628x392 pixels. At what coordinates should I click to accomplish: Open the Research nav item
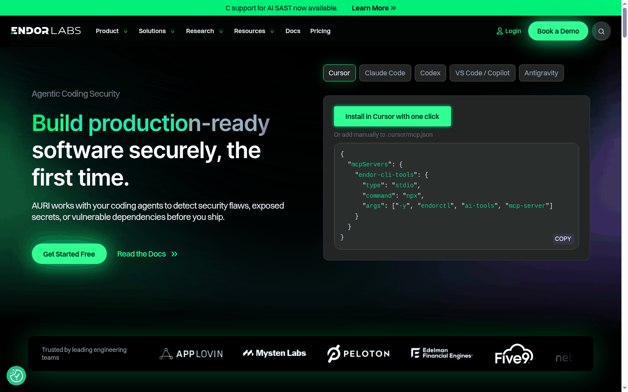tap(200, 31)
